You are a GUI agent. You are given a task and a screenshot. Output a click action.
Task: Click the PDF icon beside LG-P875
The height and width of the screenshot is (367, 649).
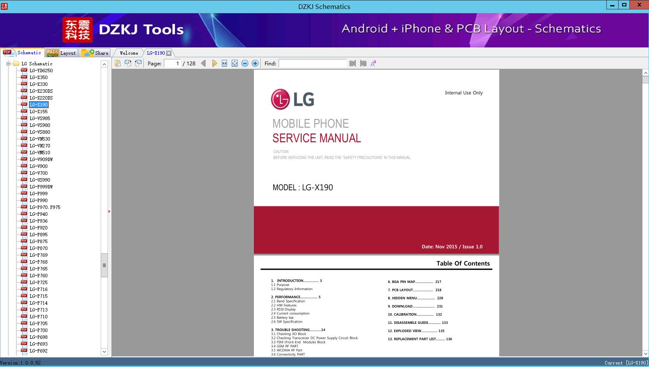tap(24, 241)
